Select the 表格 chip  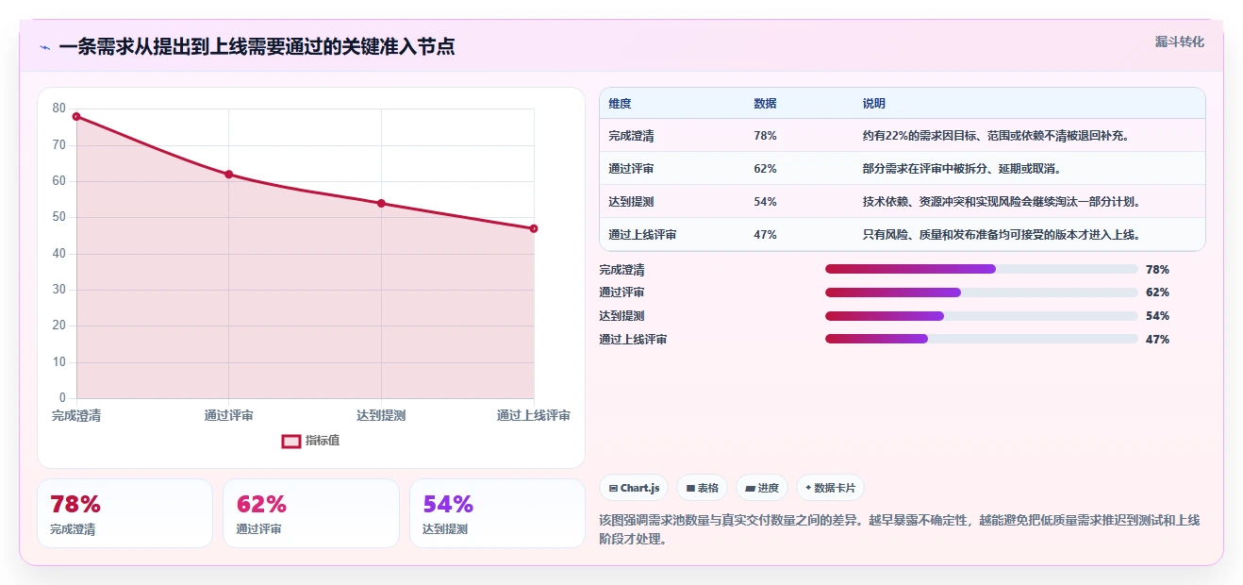(x=703, y=488)
